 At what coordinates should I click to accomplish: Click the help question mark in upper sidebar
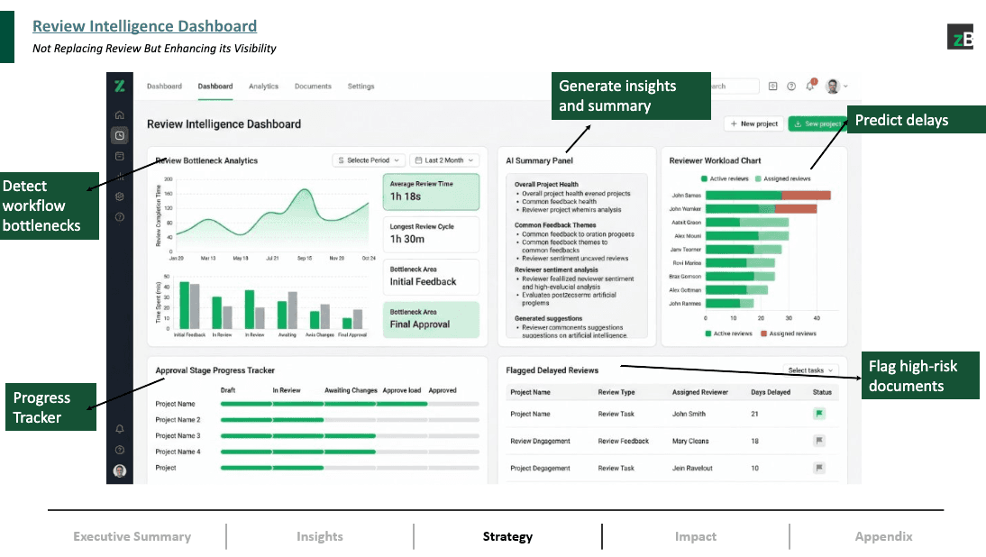(120, 217)
